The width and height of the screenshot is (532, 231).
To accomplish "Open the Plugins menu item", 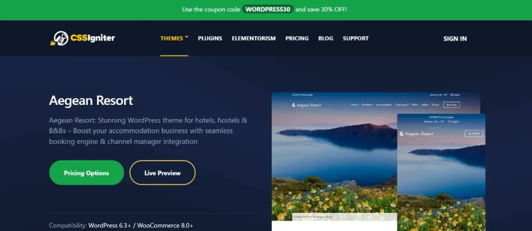I will coord(210,38).
